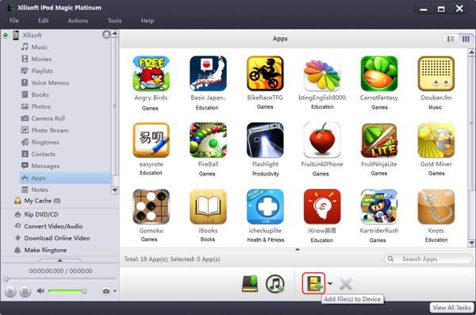Click Make Ringtone
The image size is (476, 315).
pos(45,250)
